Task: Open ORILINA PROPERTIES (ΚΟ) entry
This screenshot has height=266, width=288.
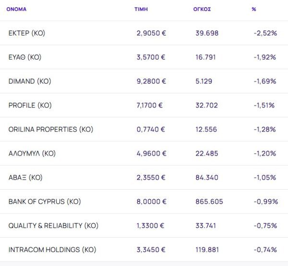Action: coord(51,129)
